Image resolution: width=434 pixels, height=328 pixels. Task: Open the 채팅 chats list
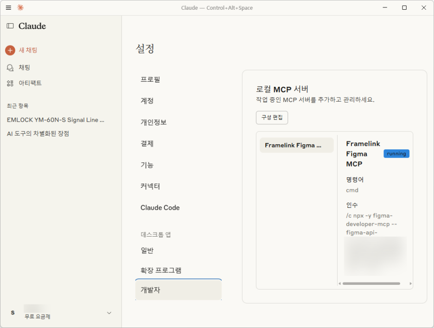click(25, 67)
